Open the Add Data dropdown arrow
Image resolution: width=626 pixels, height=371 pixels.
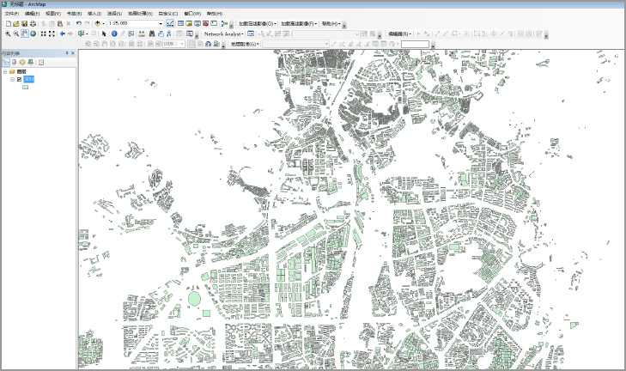coord(103,24)
